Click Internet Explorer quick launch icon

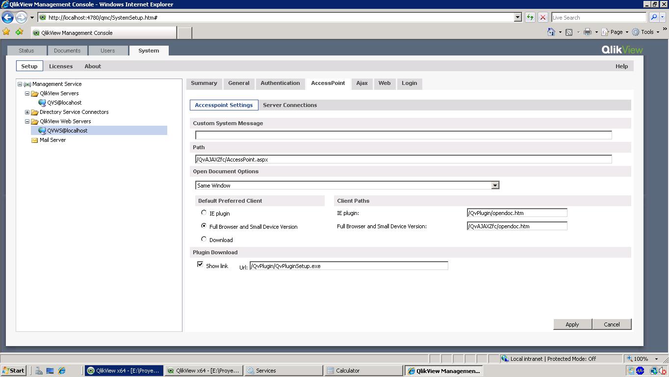[62, 371]
